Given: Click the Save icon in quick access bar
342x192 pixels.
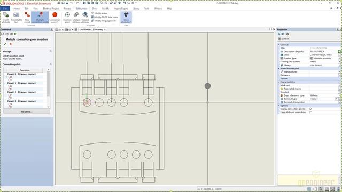Looking at the screenshot, I should (63, 3).
